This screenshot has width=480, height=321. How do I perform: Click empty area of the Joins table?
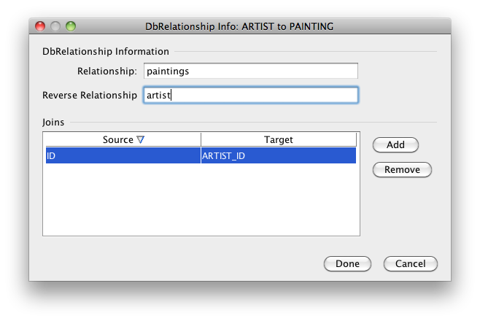[x=201, y=201]
